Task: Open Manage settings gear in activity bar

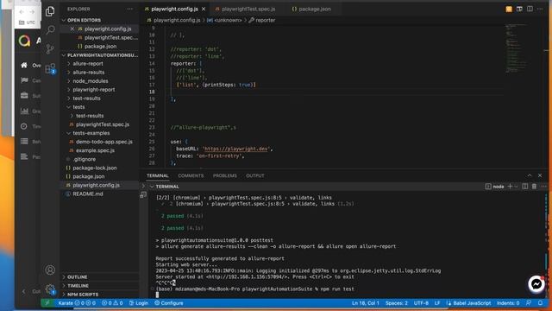Action: pos(50,289)
